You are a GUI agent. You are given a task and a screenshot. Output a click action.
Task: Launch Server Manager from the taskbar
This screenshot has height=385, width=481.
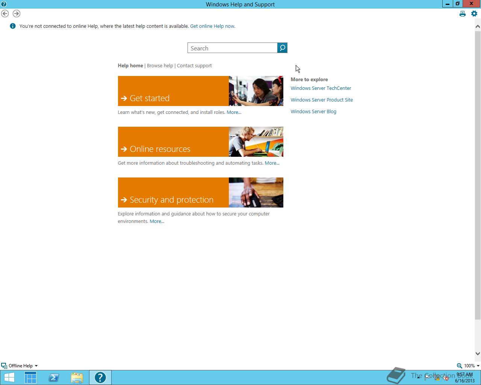point(30,377)
